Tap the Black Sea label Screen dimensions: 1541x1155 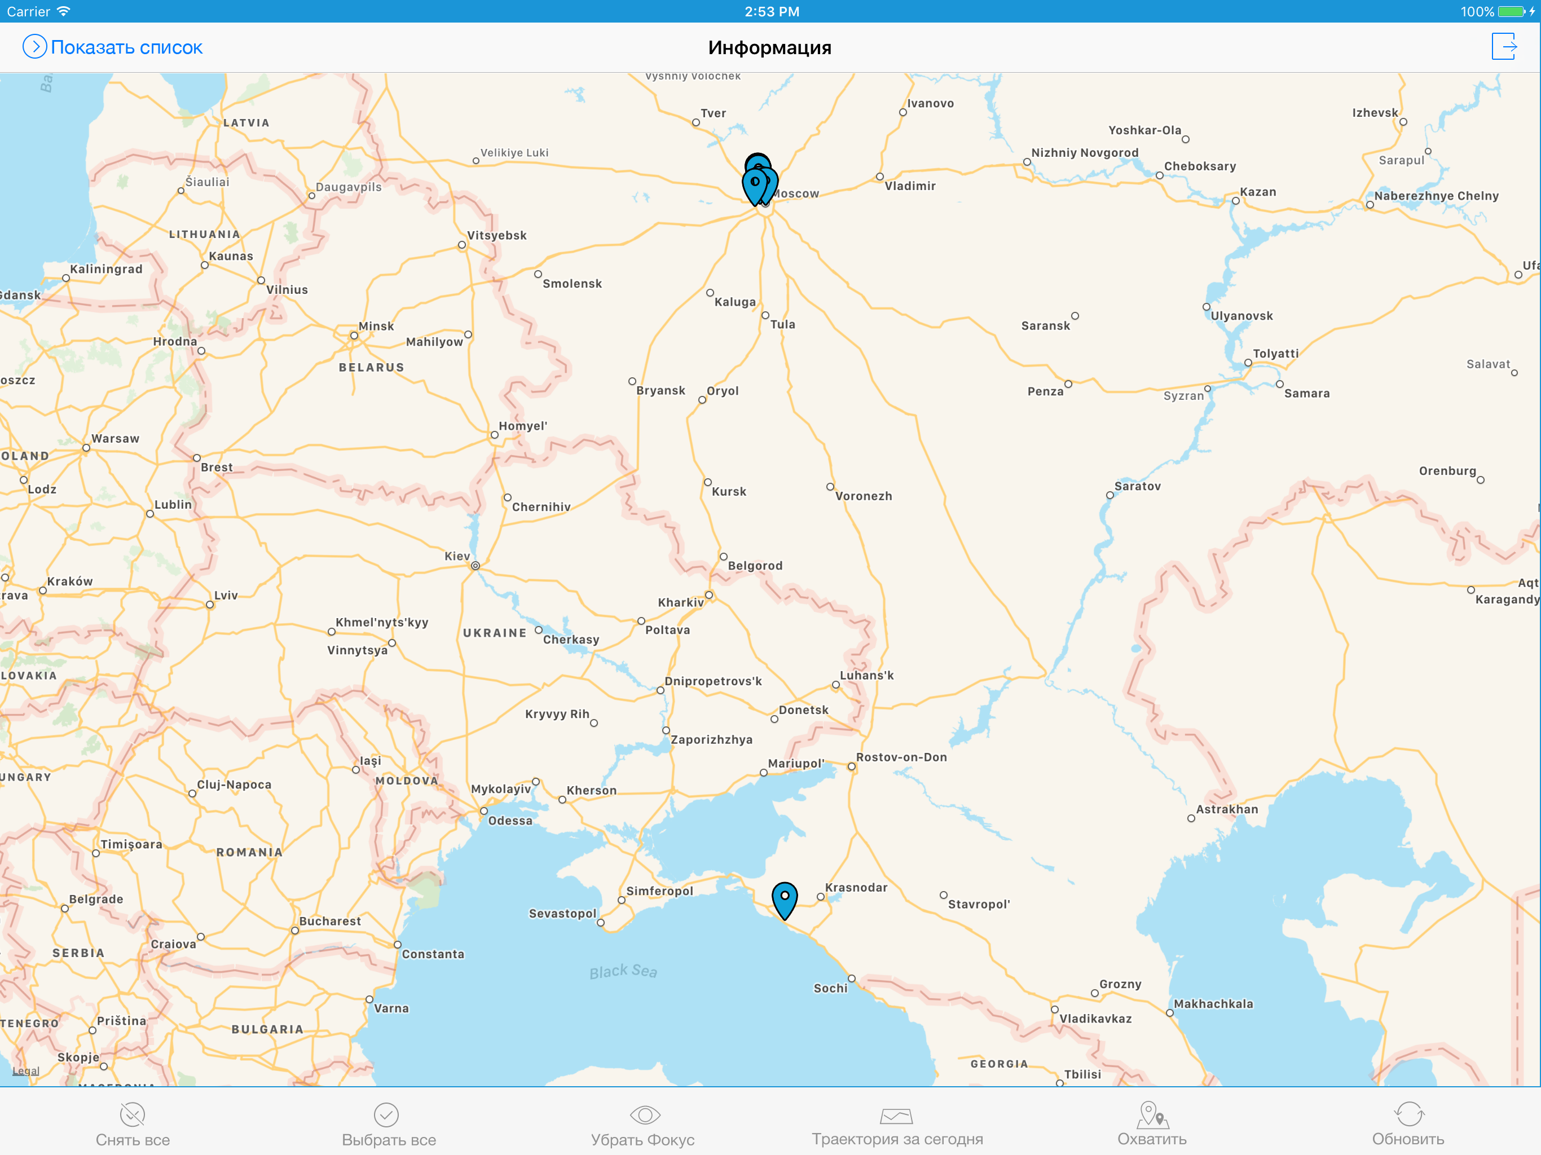click(x=623, y=971)
